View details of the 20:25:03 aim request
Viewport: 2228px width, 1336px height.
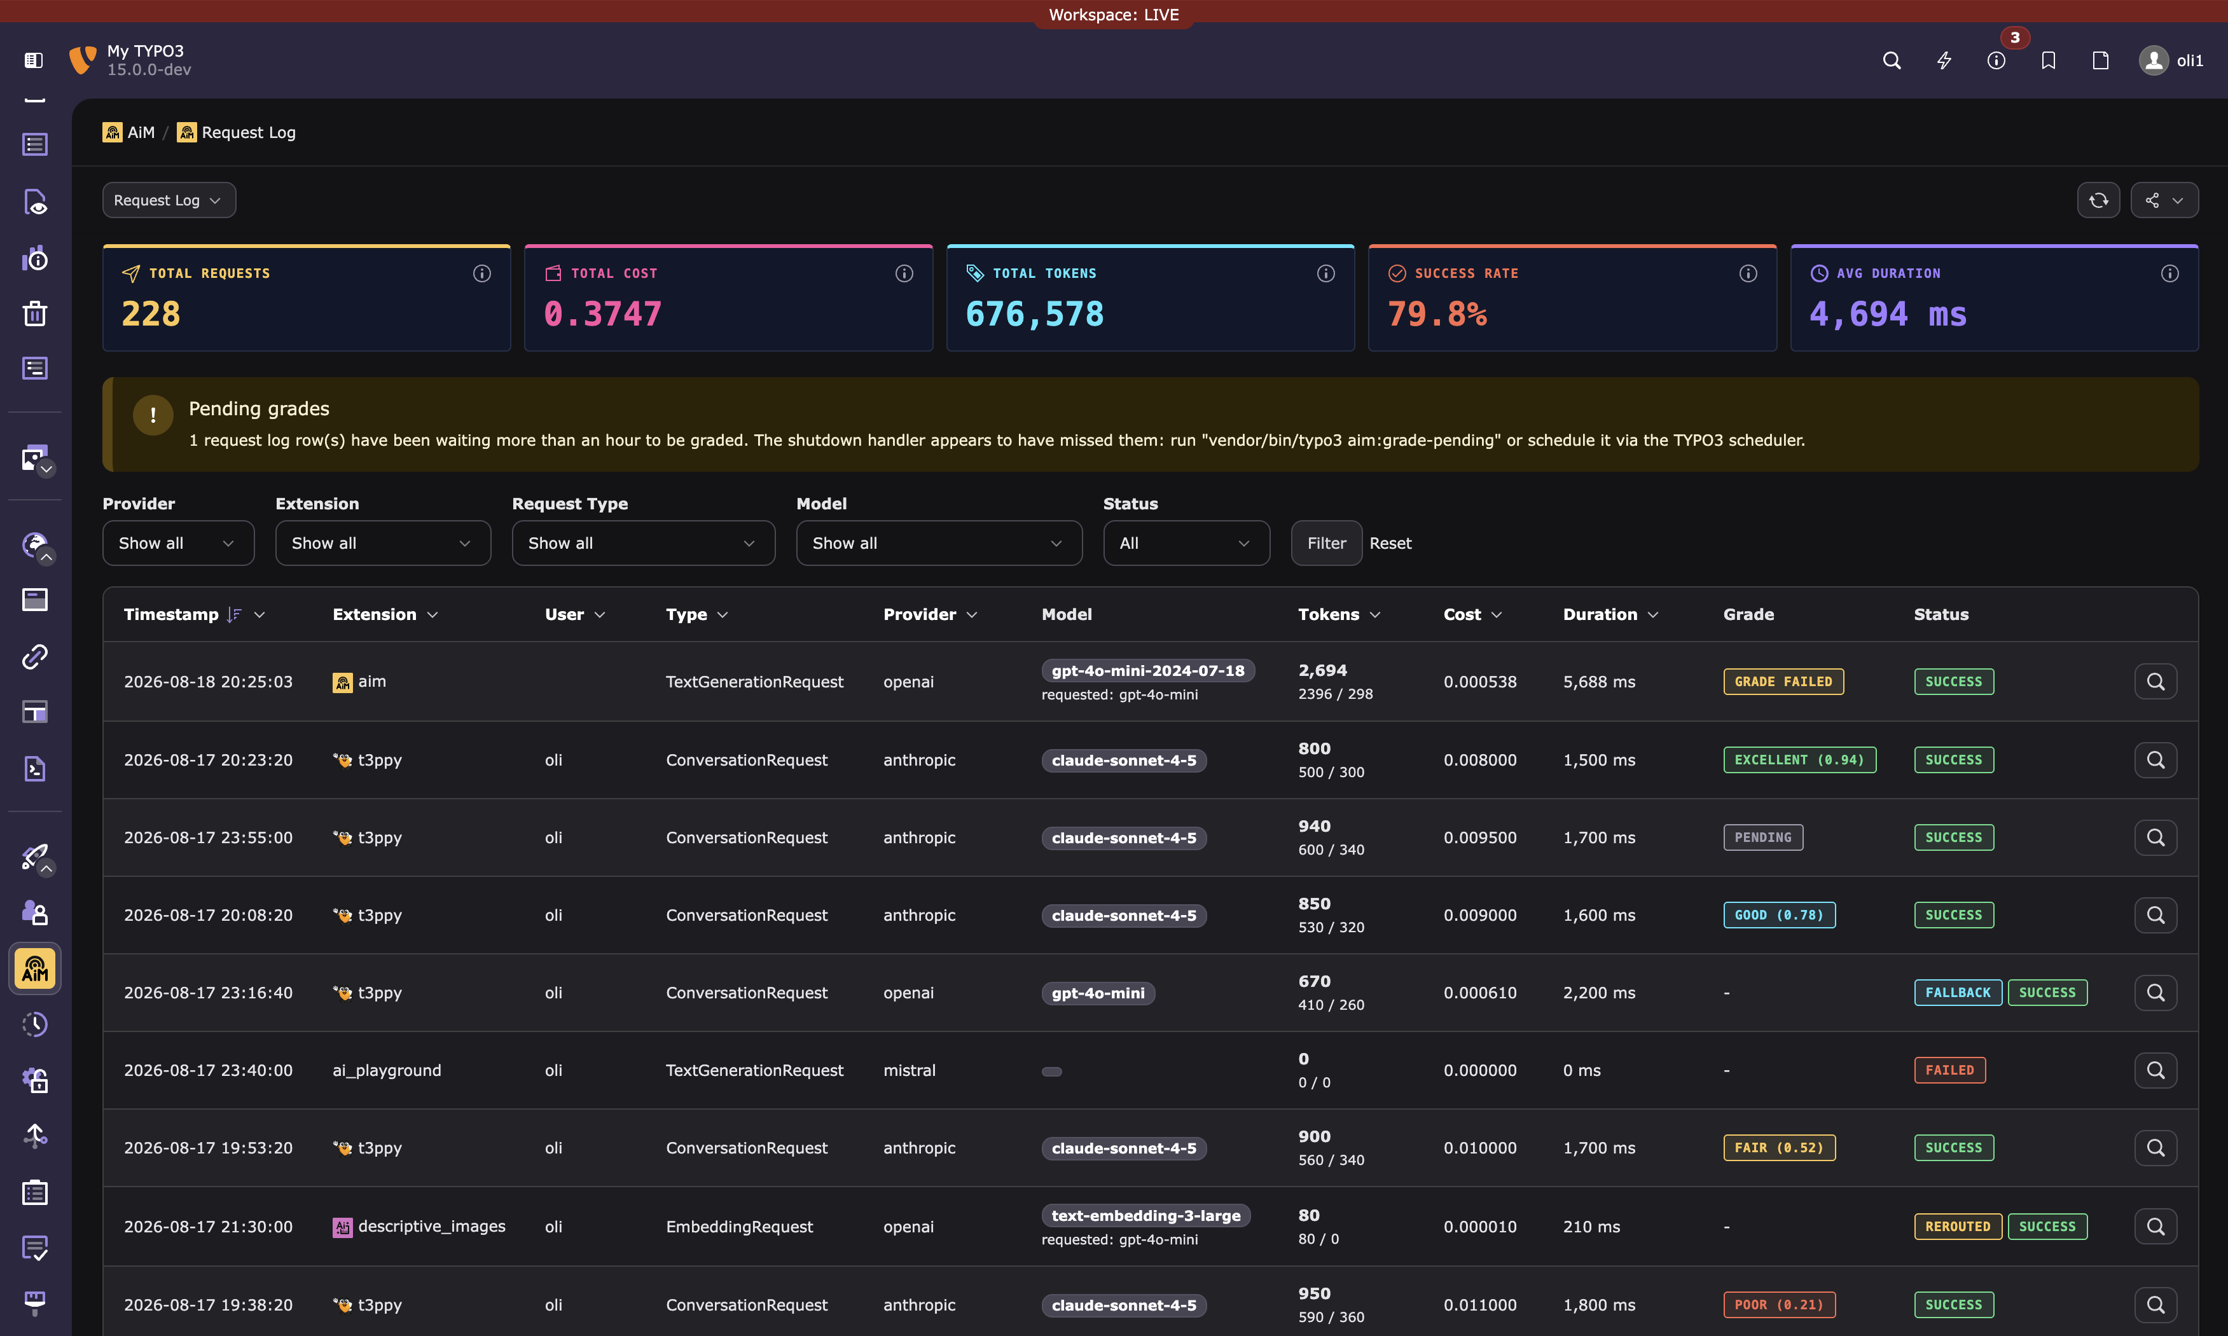click(x=2155, y=682)
